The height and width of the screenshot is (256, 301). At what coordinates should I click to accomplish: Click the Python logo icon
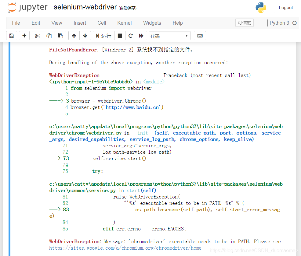pyautogui.click(x=261, y=8)
